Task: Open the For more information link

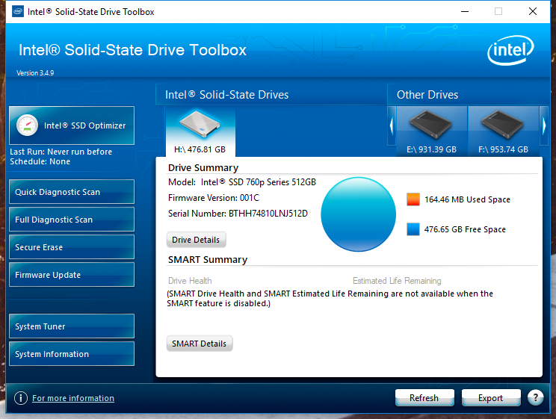Action: coord(73,398)
